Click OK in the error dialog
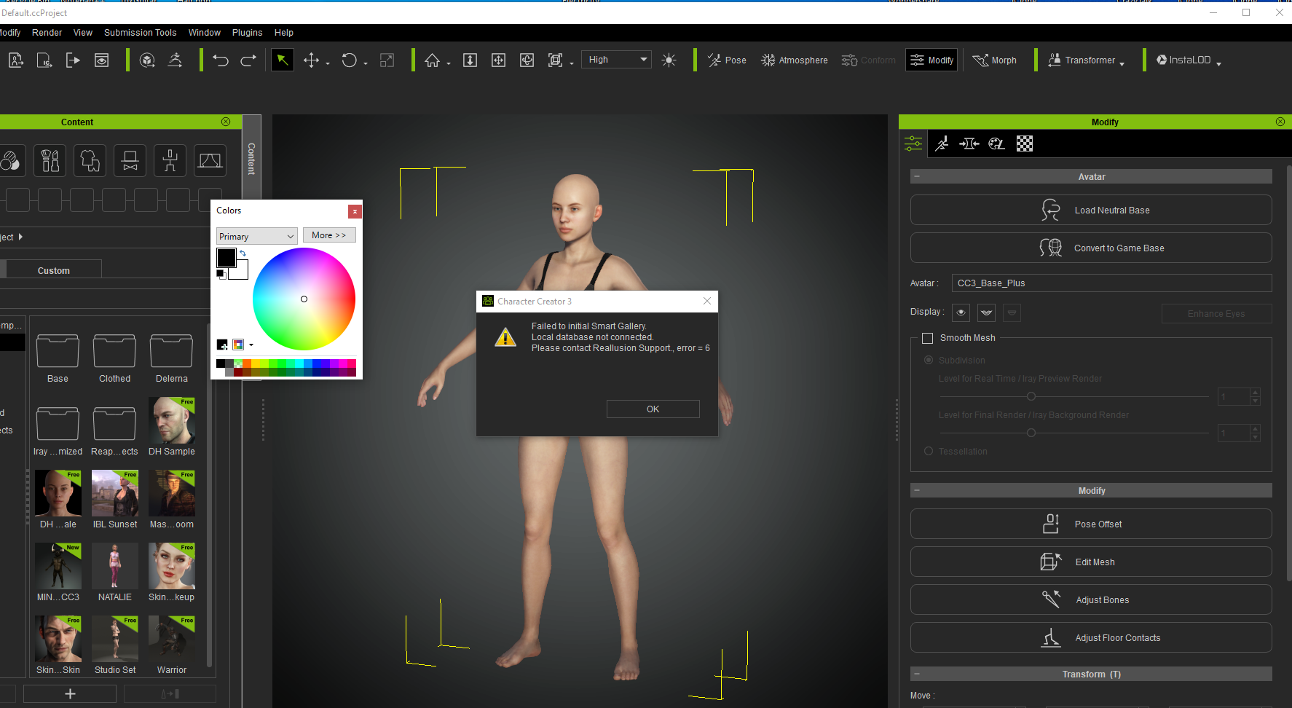This screenshot has width=1292, height=708. 653,409
